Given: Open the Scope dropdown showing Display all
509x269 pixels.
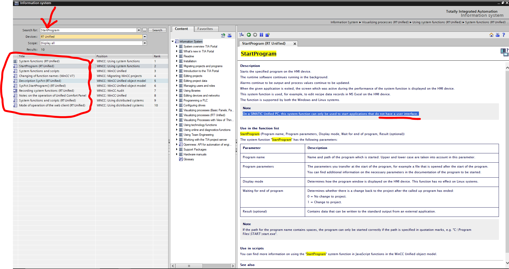Looking at the screenshot, I should (x=145, y=43).
